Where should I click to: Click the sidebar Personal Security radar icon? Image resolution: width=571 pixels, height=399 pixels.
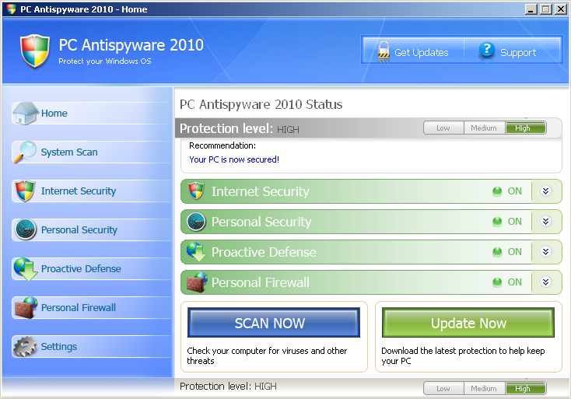[x=26, y=229]
